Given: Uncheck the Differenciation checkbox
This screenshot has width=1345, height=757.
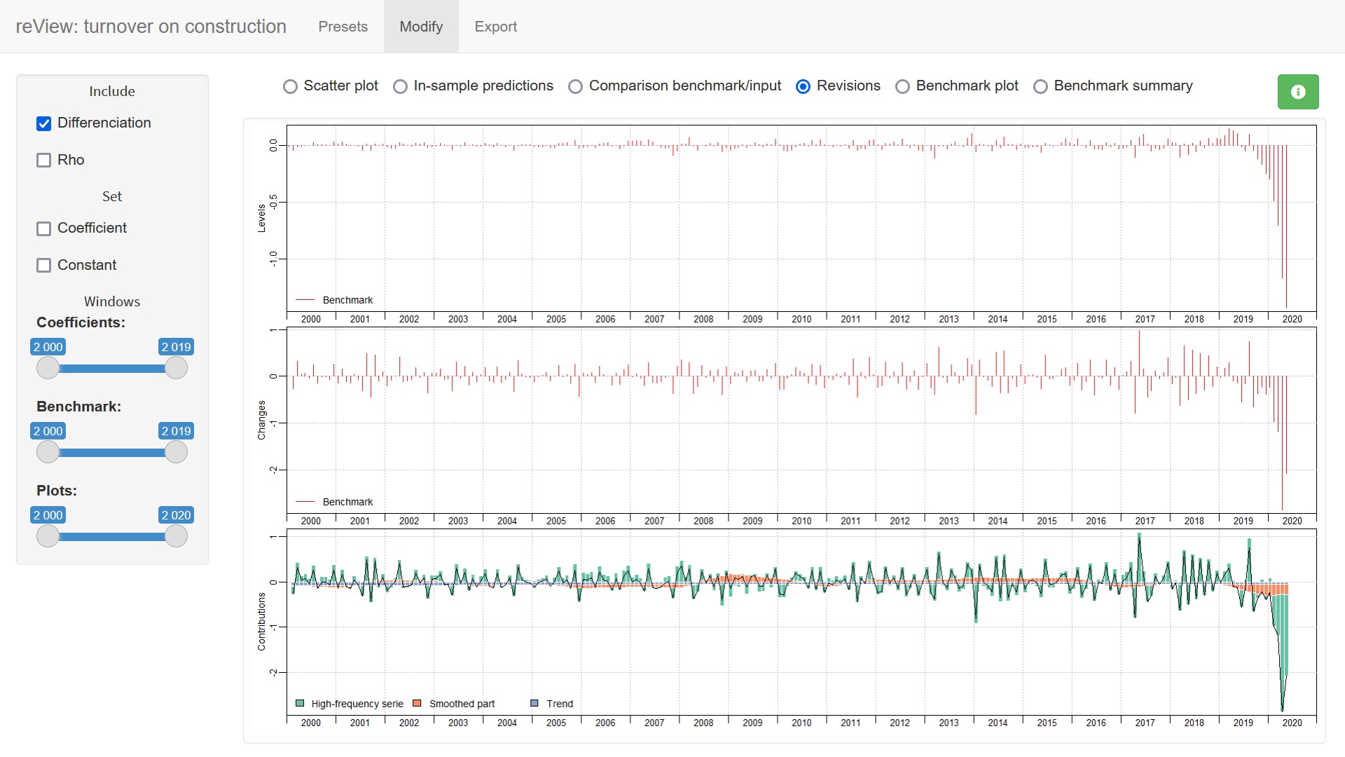Looking at the screenshot, I should 44,123.
